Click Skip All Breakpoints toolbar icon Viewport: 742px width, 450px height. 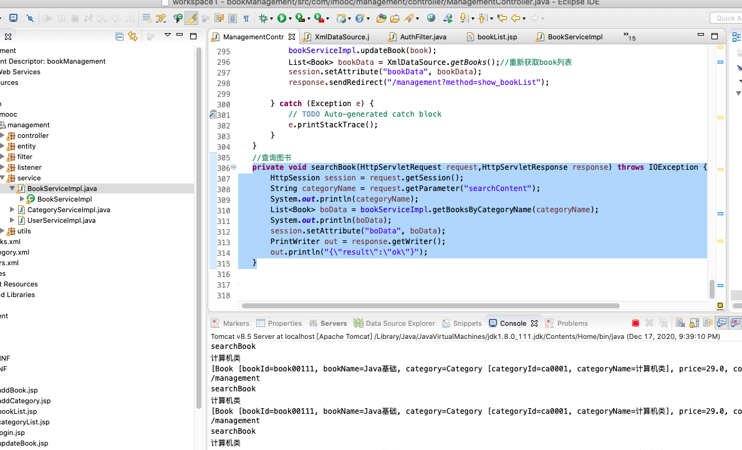[30, 18]
